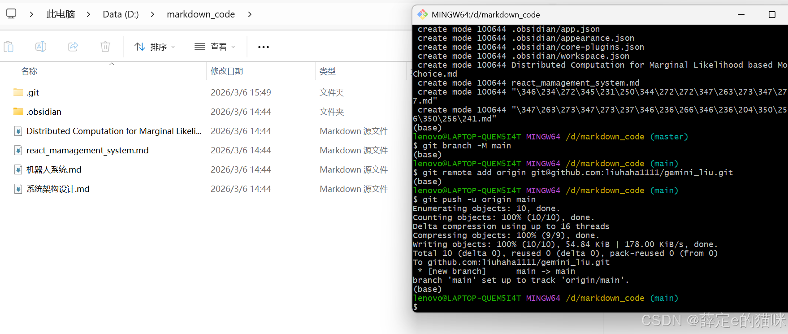Open the 查看 view dropdown
The image size is (788, 334).
215,47
